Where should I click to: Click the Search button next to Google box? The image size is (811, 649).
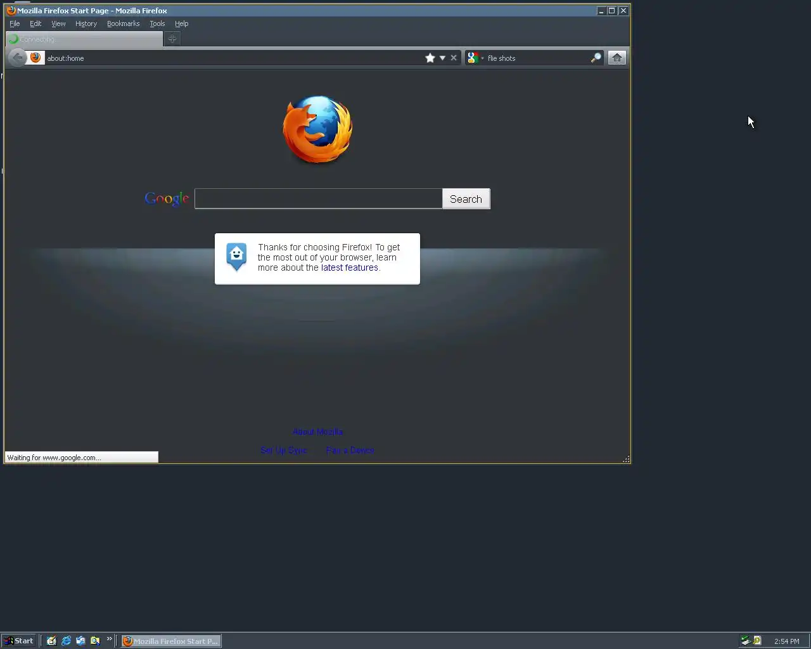pyautogui.click(x=466, y=199)
